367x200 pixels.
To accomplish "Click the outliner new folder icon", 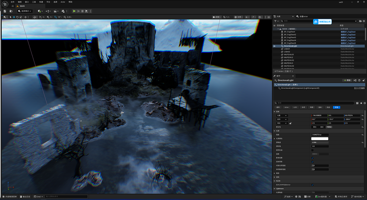I will (x=360, y=21).
